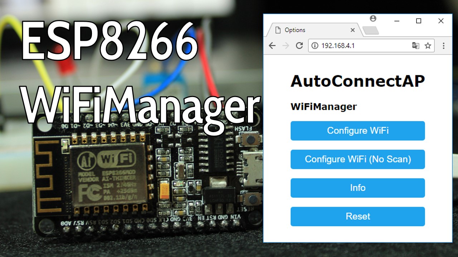Click the back navigation arrow
Viewport: 458px width, 257px height.
(x=272, y=45)
